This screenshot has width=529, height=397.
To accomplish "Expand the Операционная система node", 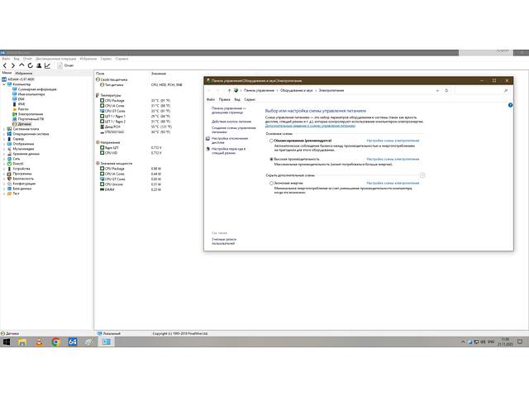I will (4, 134).
